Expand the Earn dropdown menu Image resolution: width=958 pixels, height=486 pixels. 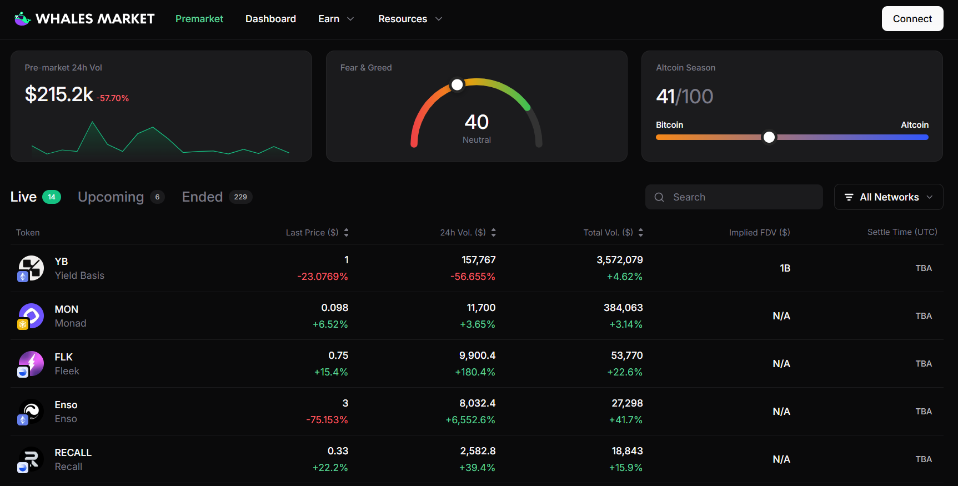pos(336,19)
